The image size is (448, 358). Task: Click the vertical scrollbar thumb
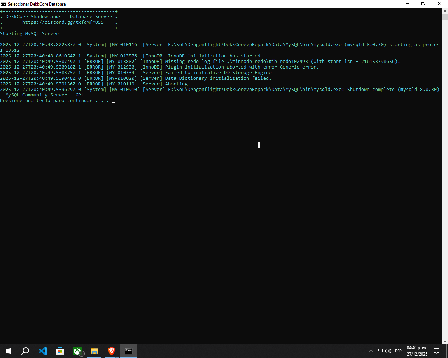click(445, 17)
